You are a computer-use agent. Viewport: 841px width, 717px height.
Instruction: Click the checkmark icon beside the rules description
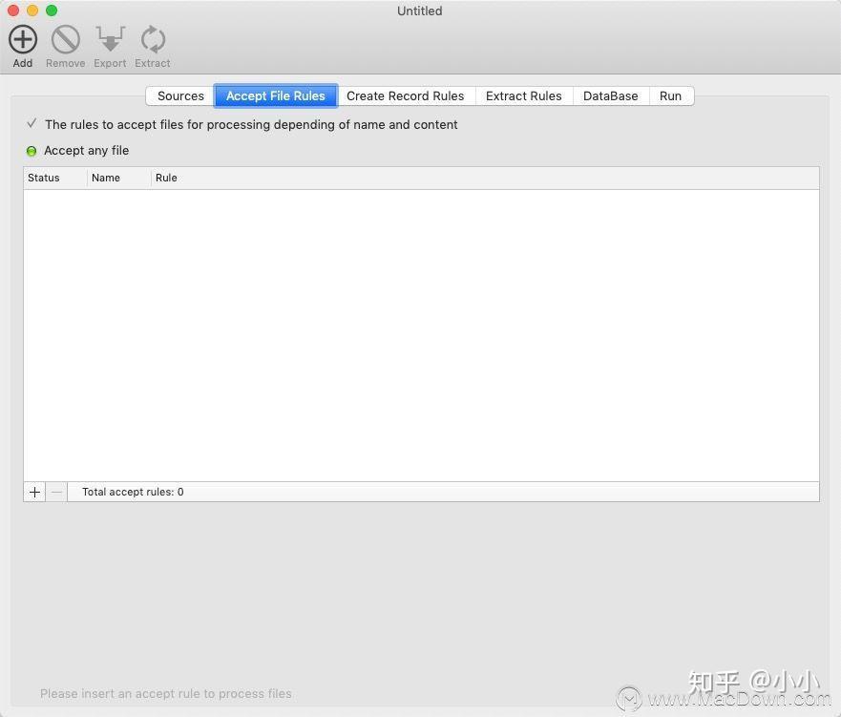point(32,123)
